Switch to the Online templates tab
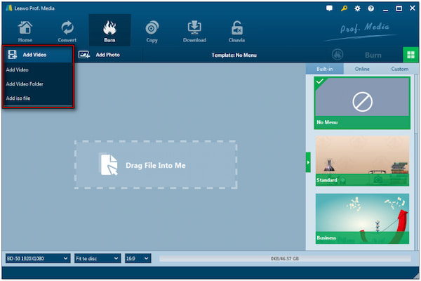 click(x=362, y=69)
